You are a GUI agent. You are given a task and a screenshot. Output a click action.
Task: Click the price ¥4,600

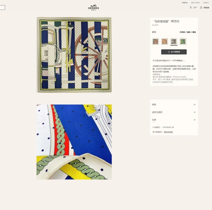[155, 25]
